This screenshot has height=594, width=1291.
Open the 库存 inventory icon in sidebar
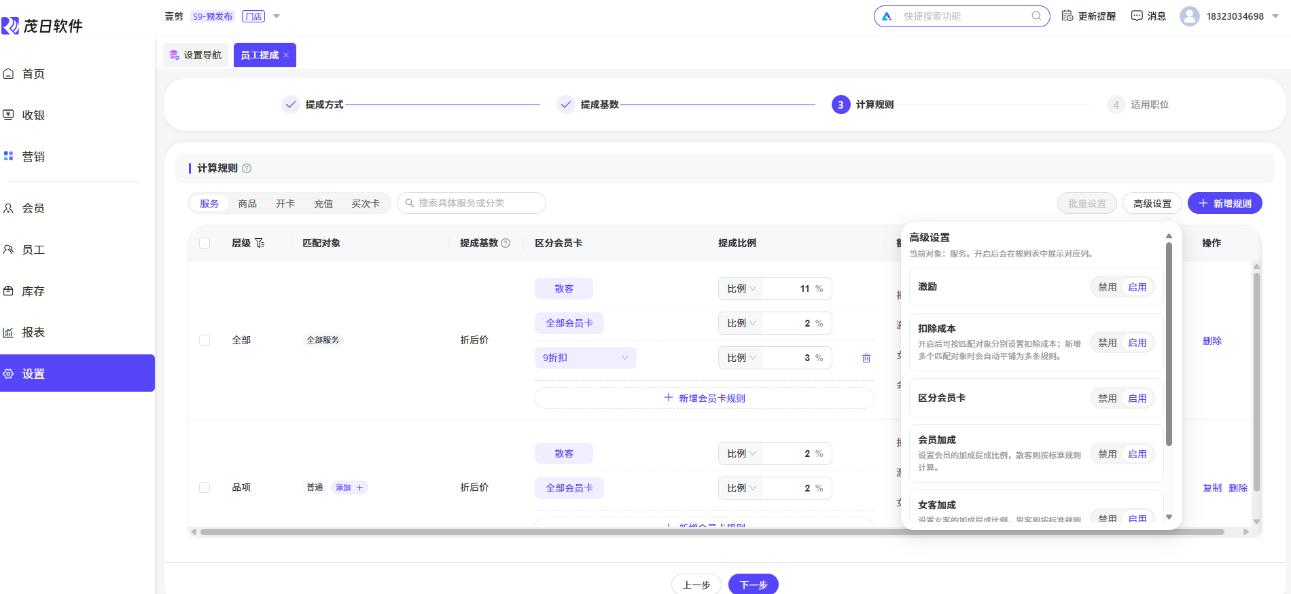pos(8,291)
